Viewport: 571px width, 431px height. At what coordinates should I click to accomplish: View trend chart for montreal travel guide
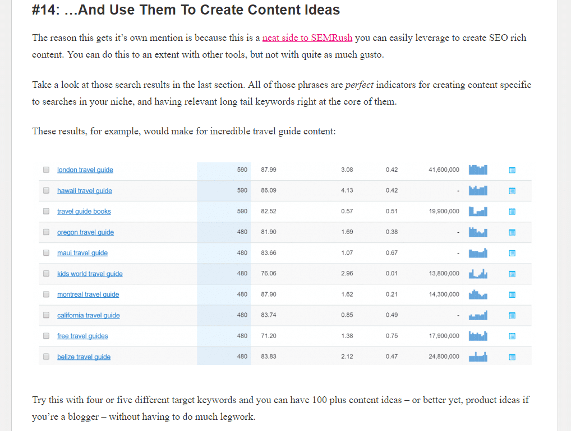(478, 294)
